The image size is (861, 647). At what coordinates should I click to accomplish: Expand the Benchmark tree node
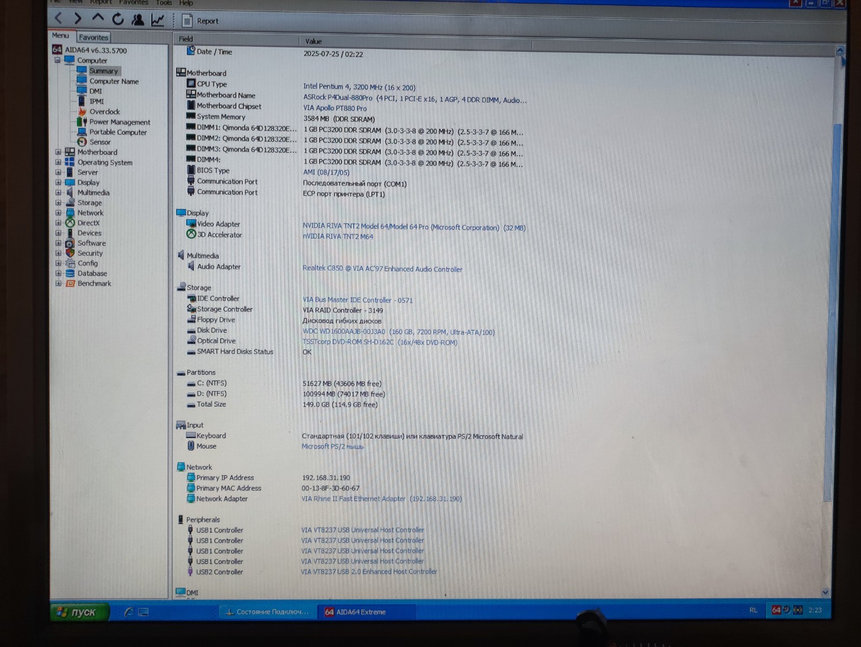point(58,283)
